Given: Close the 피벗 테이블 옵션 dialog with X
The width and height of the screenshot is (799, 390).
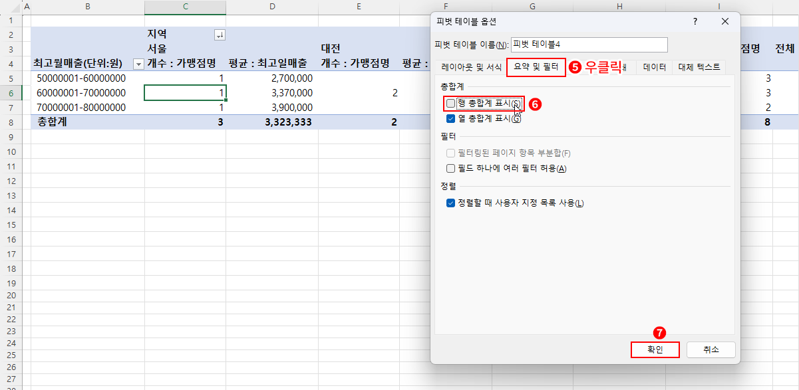Looking at the screenshot, I should pos(725,21).
